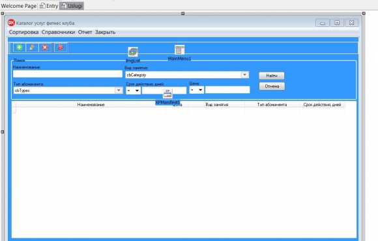The height and width of the screenshot is (241, 378).
Task: Open the Отчет menu
Action: coord(85,32)
